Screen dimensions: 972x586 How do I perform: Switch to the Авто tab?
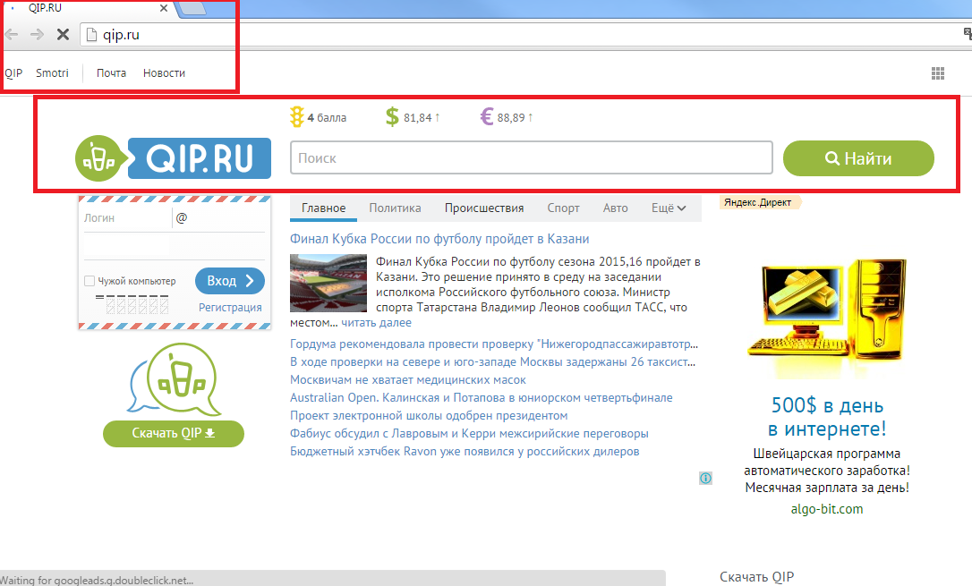pyautogui.click(x=616, y=208)
